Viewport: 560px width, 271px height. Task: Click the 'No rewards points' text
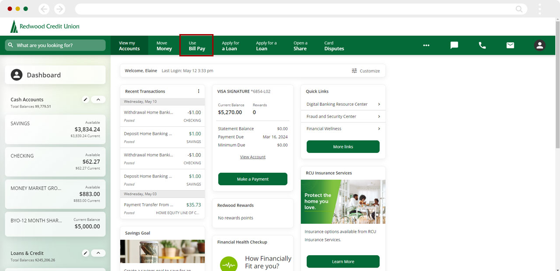pyautogui.click(x=235, y=218)
